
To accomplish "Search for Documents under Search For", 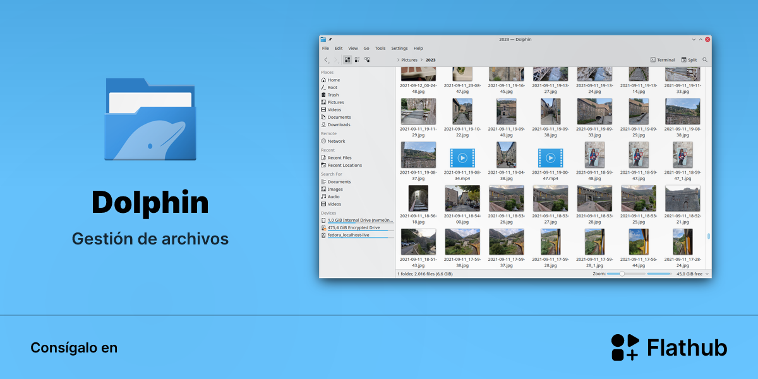I will [357, 182].
